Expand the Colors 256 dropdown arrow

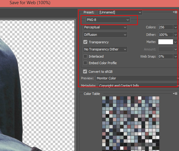pyautogui.click(x=176, y=27)
